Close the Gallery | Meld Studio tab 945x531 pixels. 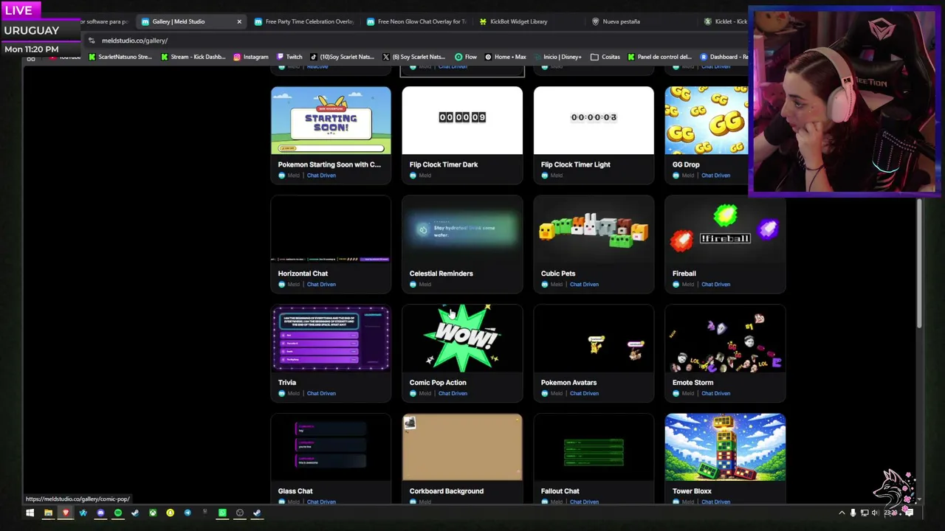point(239,21)
